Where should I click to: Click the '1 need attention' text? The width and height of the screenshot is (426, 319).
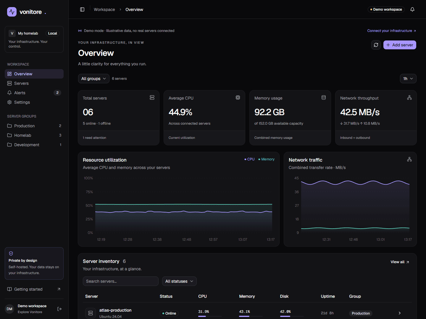click(x=94, y=138)
